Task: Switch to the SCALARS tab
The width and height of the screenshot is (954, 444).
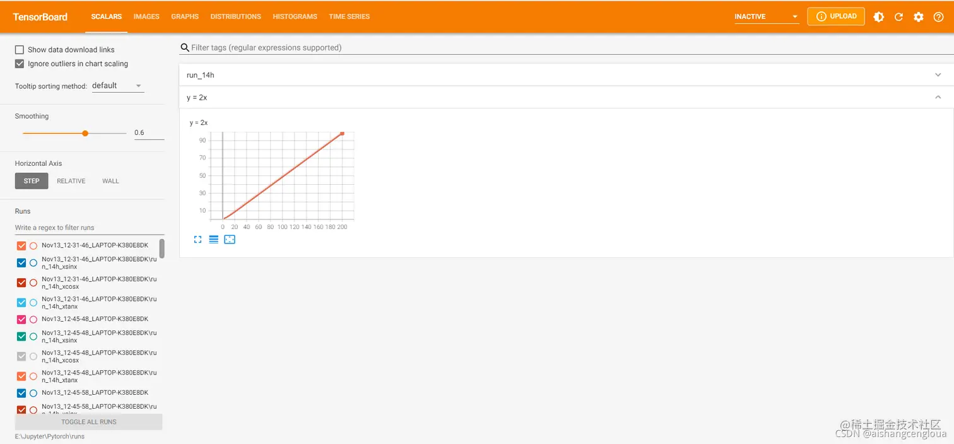Action: click(x=107, y=16)
